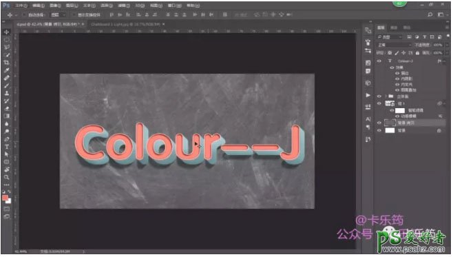Select the Gradient tool
453x257 pixels.
(6, 116)
